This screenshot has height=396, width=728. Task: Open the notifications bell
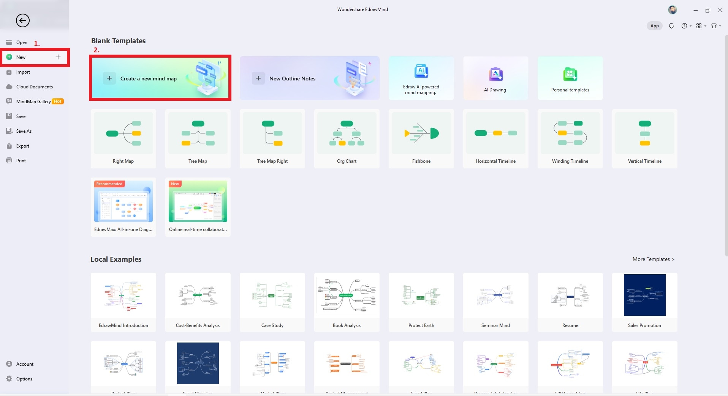click(x=671, y=26)
